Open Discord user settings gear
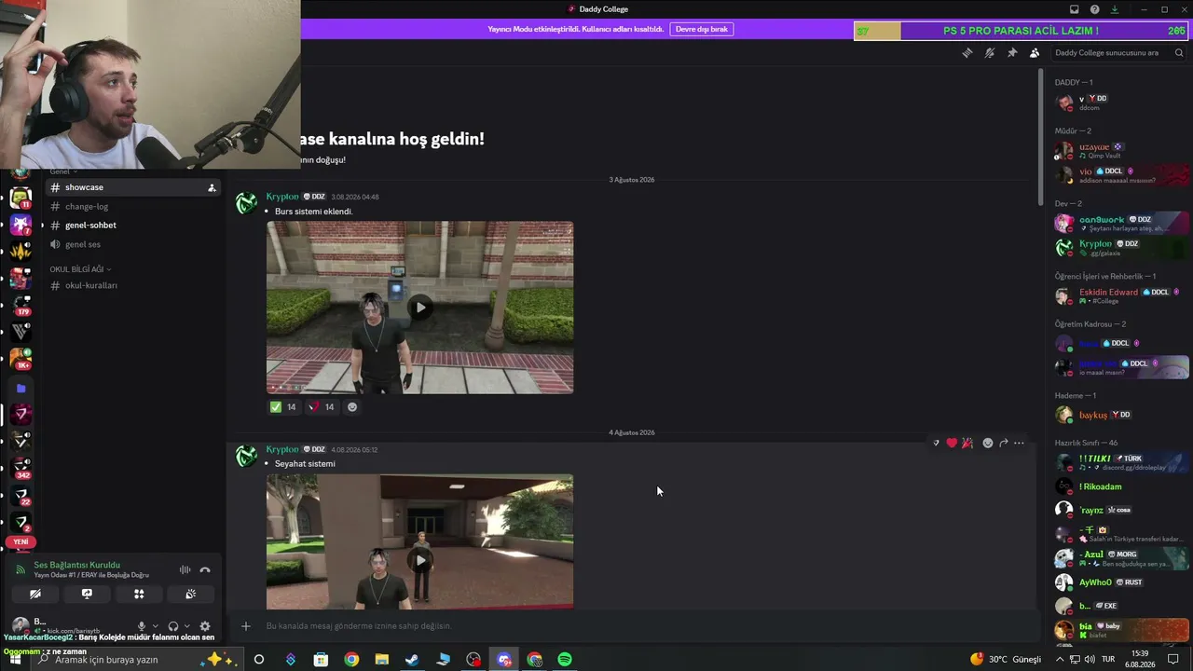This screenshot has width=1193, height=671. pos(205,626)
